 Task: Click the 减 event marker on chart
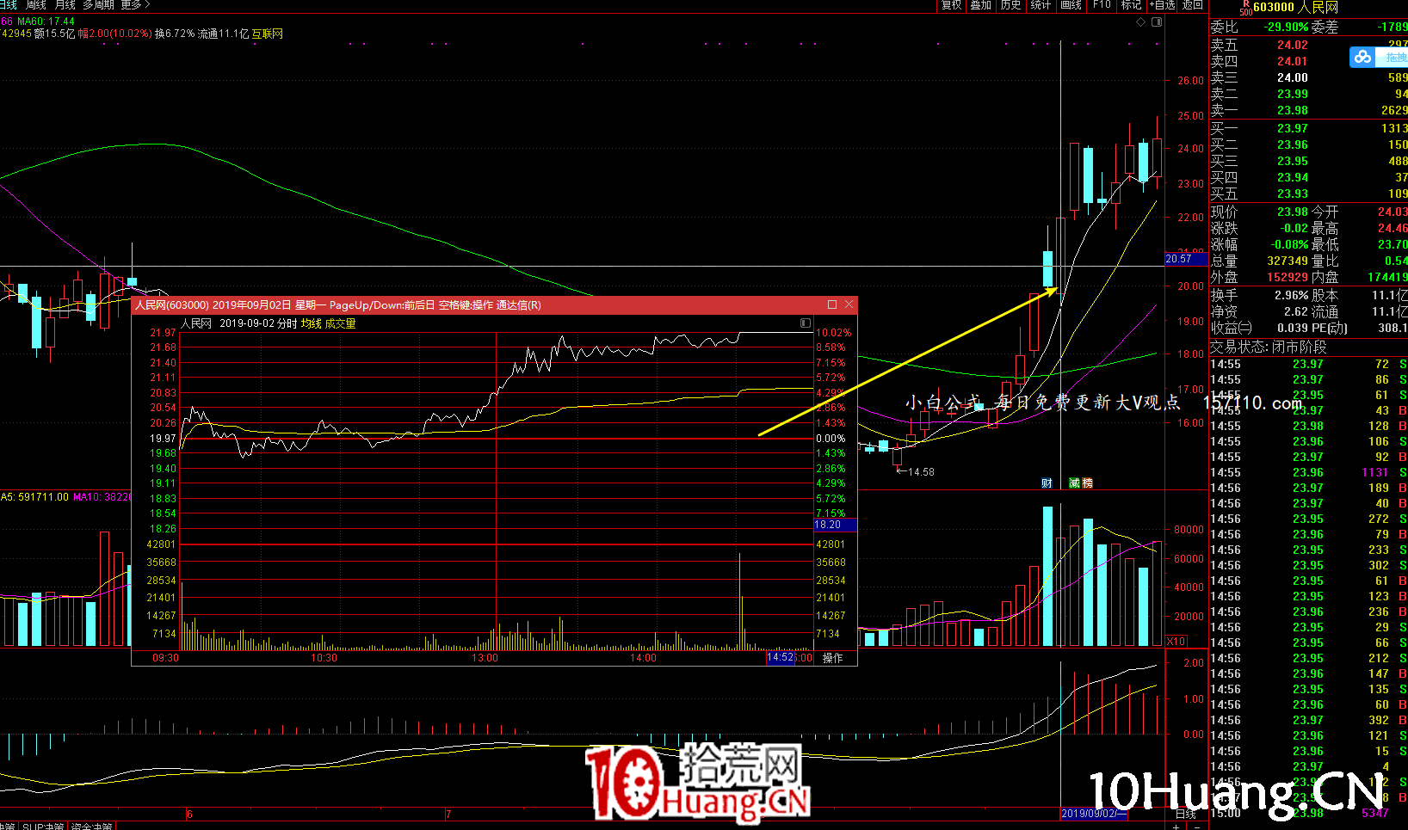tap(1074, 483)
